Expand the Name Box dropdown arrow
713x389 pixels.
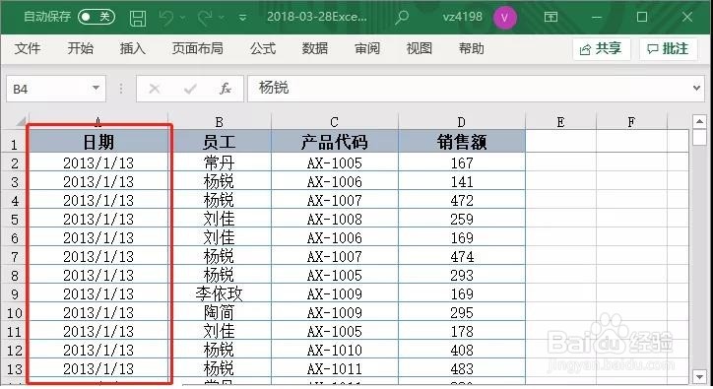coord(96,88)
